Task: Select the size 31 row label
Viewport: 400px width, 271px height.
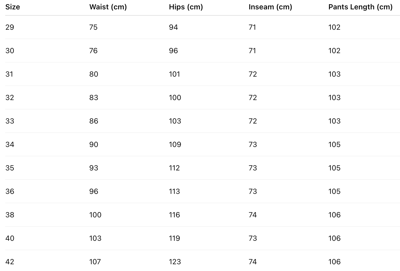Action: click(x=9, y=74)
